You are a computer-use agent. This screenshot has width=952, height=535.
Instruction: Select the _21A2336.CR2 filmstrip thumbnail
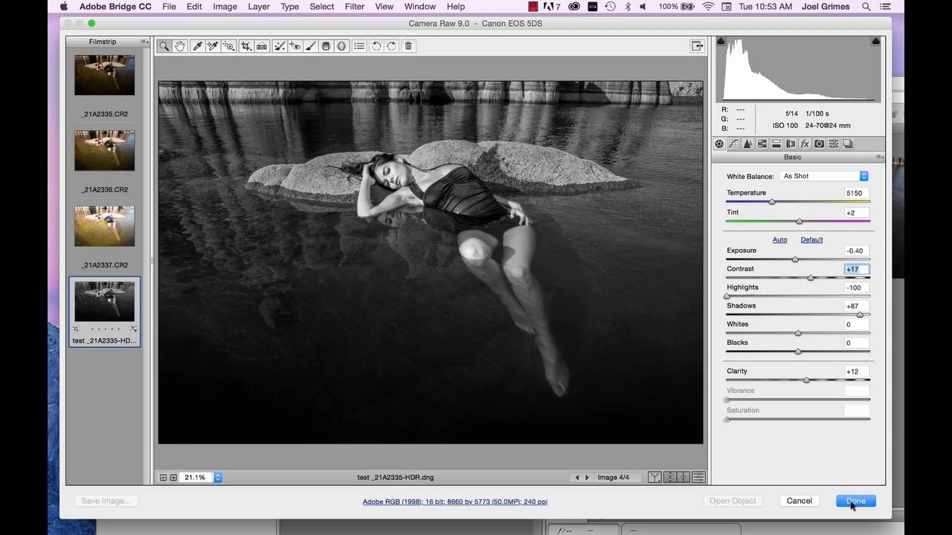click(104, 150)
